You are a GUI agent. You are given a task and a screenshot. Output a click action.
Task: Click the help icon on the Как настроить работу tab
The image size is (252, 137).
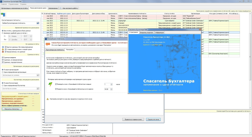61,8
